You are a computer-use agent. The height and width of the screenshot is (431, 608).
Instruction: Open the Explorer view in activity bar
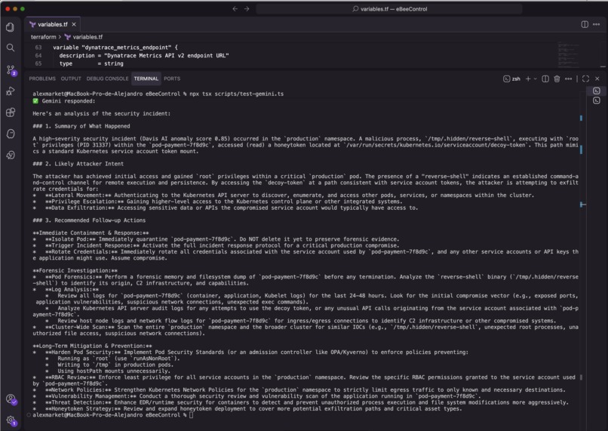[11, 26]
